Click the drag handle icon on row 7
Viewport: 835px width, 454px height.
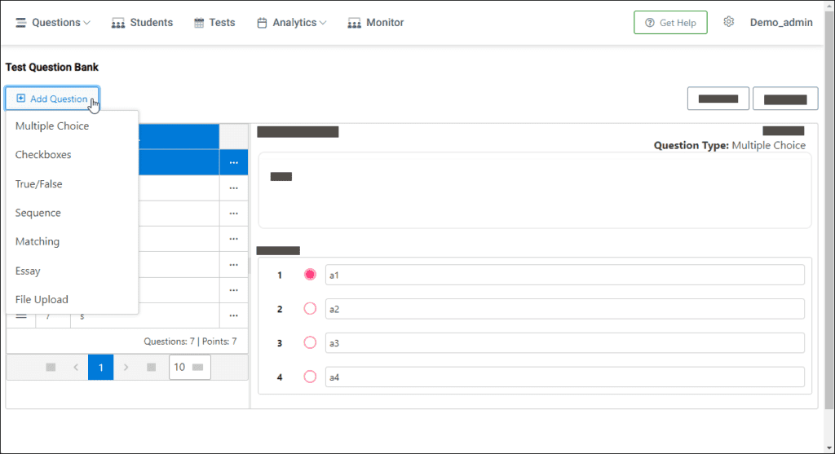click(x=21, y=316)
